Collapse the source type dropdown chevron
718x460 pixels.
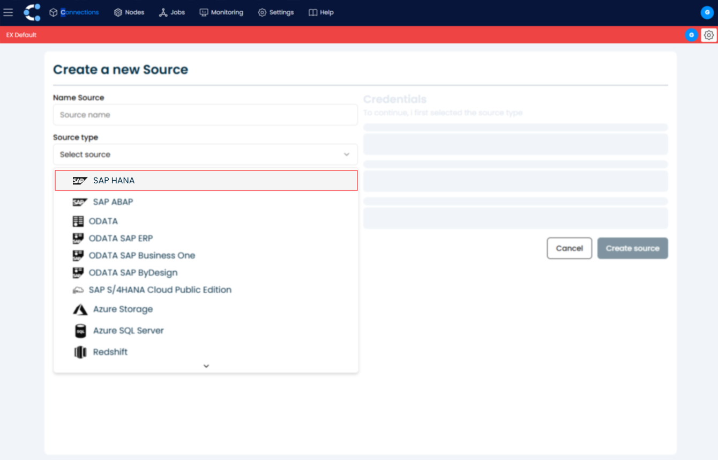[346, 154]
